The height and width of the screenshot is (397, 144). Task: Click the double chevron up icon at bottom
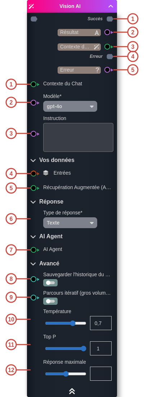point(72,391)
